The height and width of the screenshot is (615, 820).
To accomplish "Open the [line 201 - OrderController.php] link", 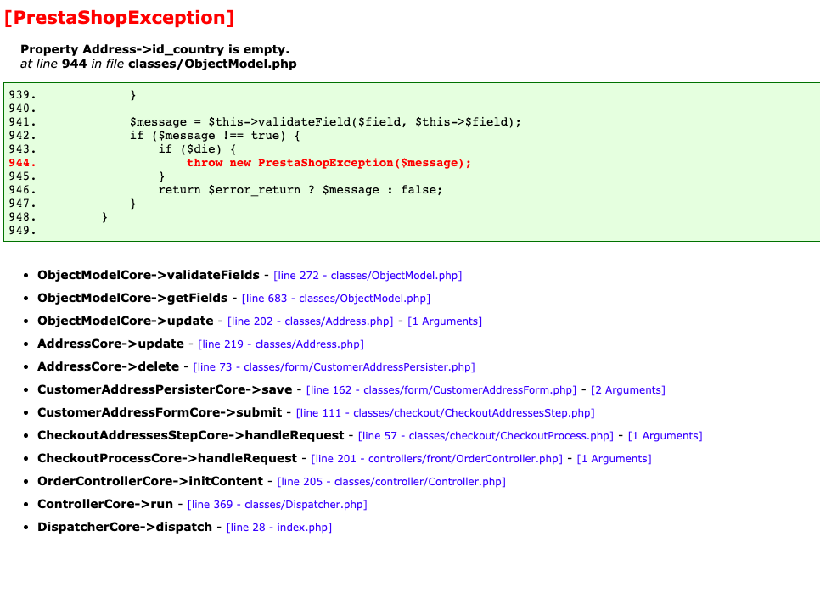I will [x=437, y=459].
